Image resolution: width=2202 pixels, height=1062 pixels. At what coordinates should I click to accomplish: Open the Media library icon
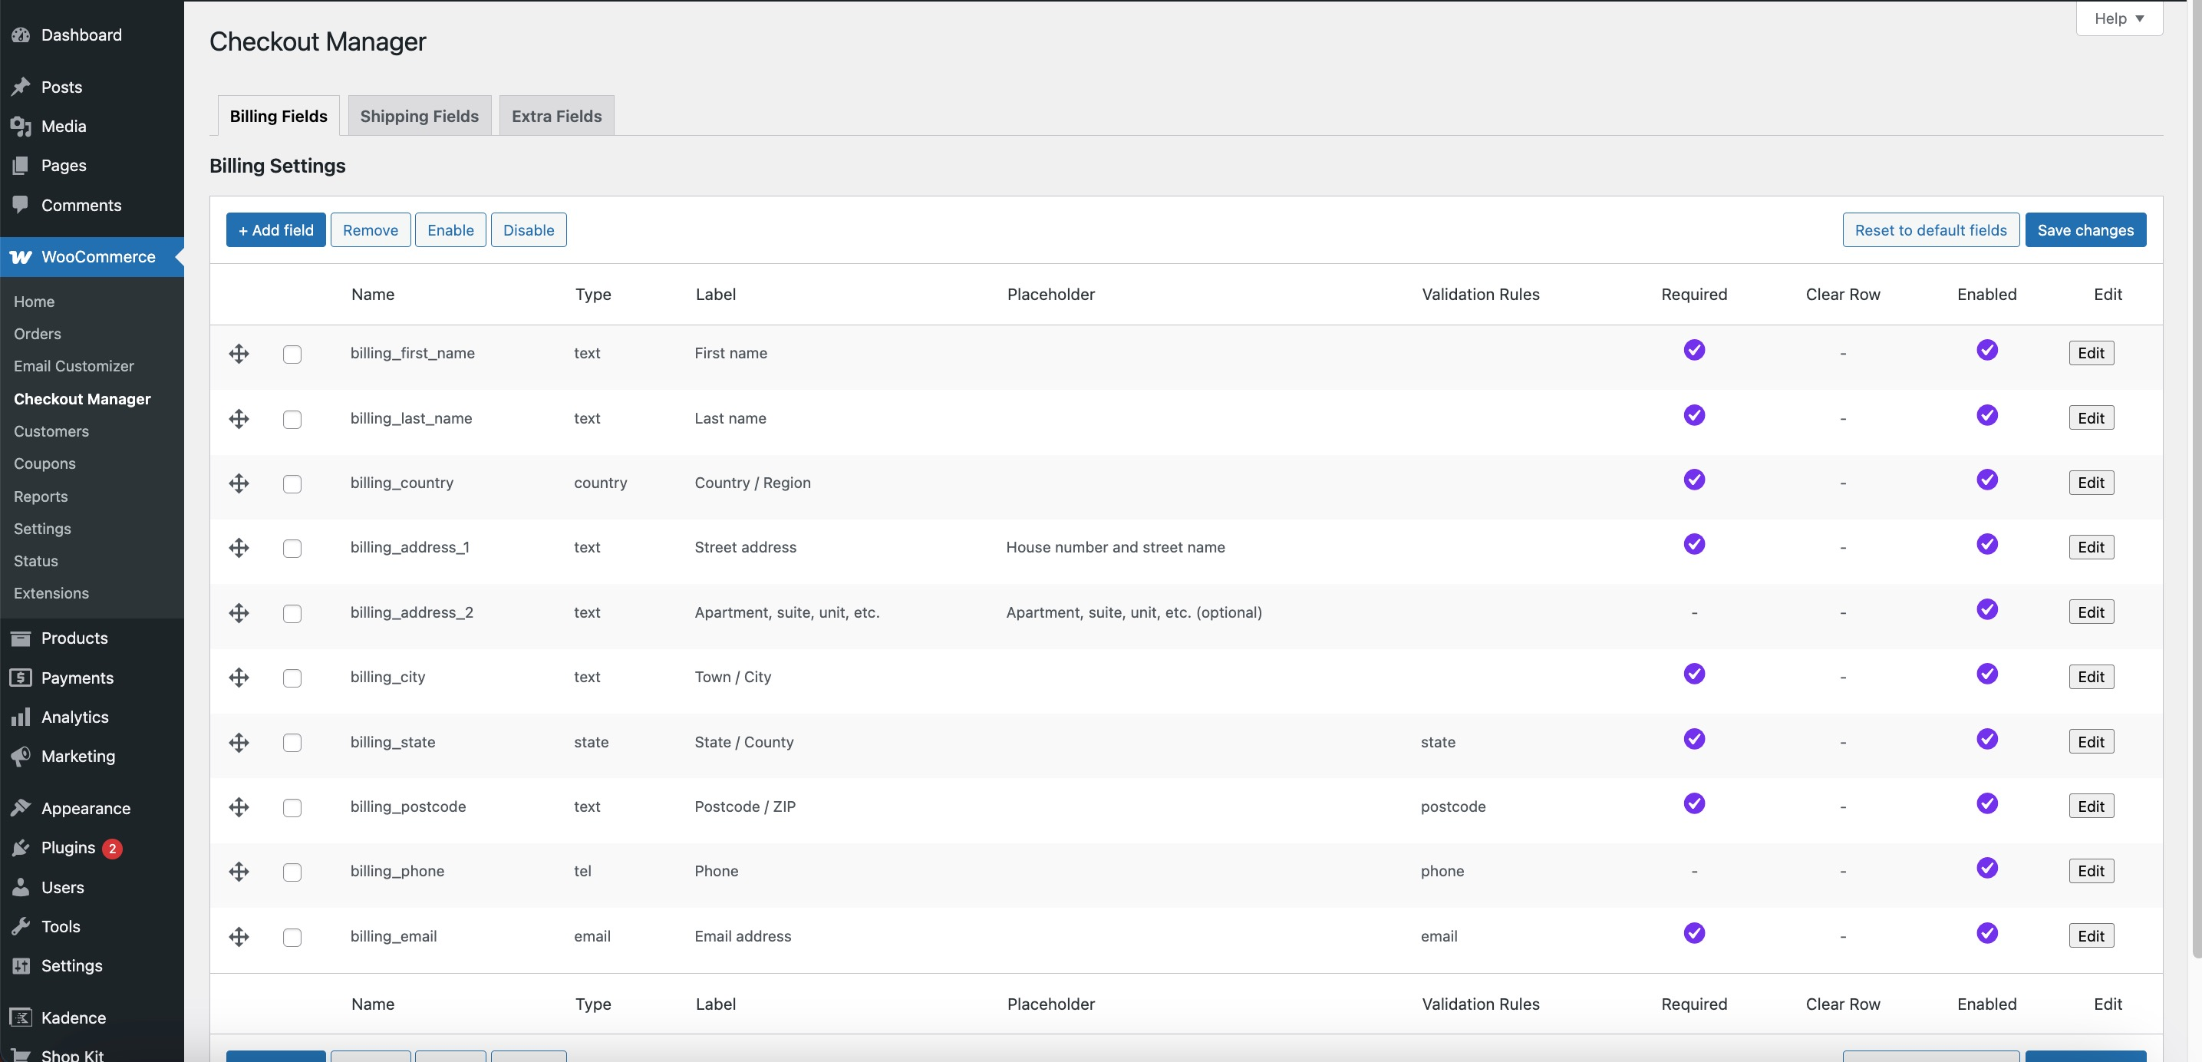[21, 126]
